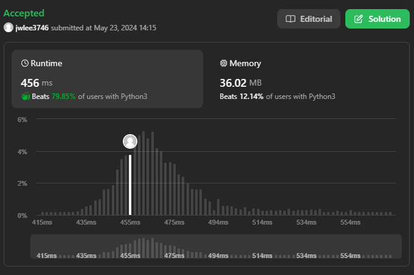Click the avatar marker above the chart bar
Viewport: 414px width, 275px height.
130,141
